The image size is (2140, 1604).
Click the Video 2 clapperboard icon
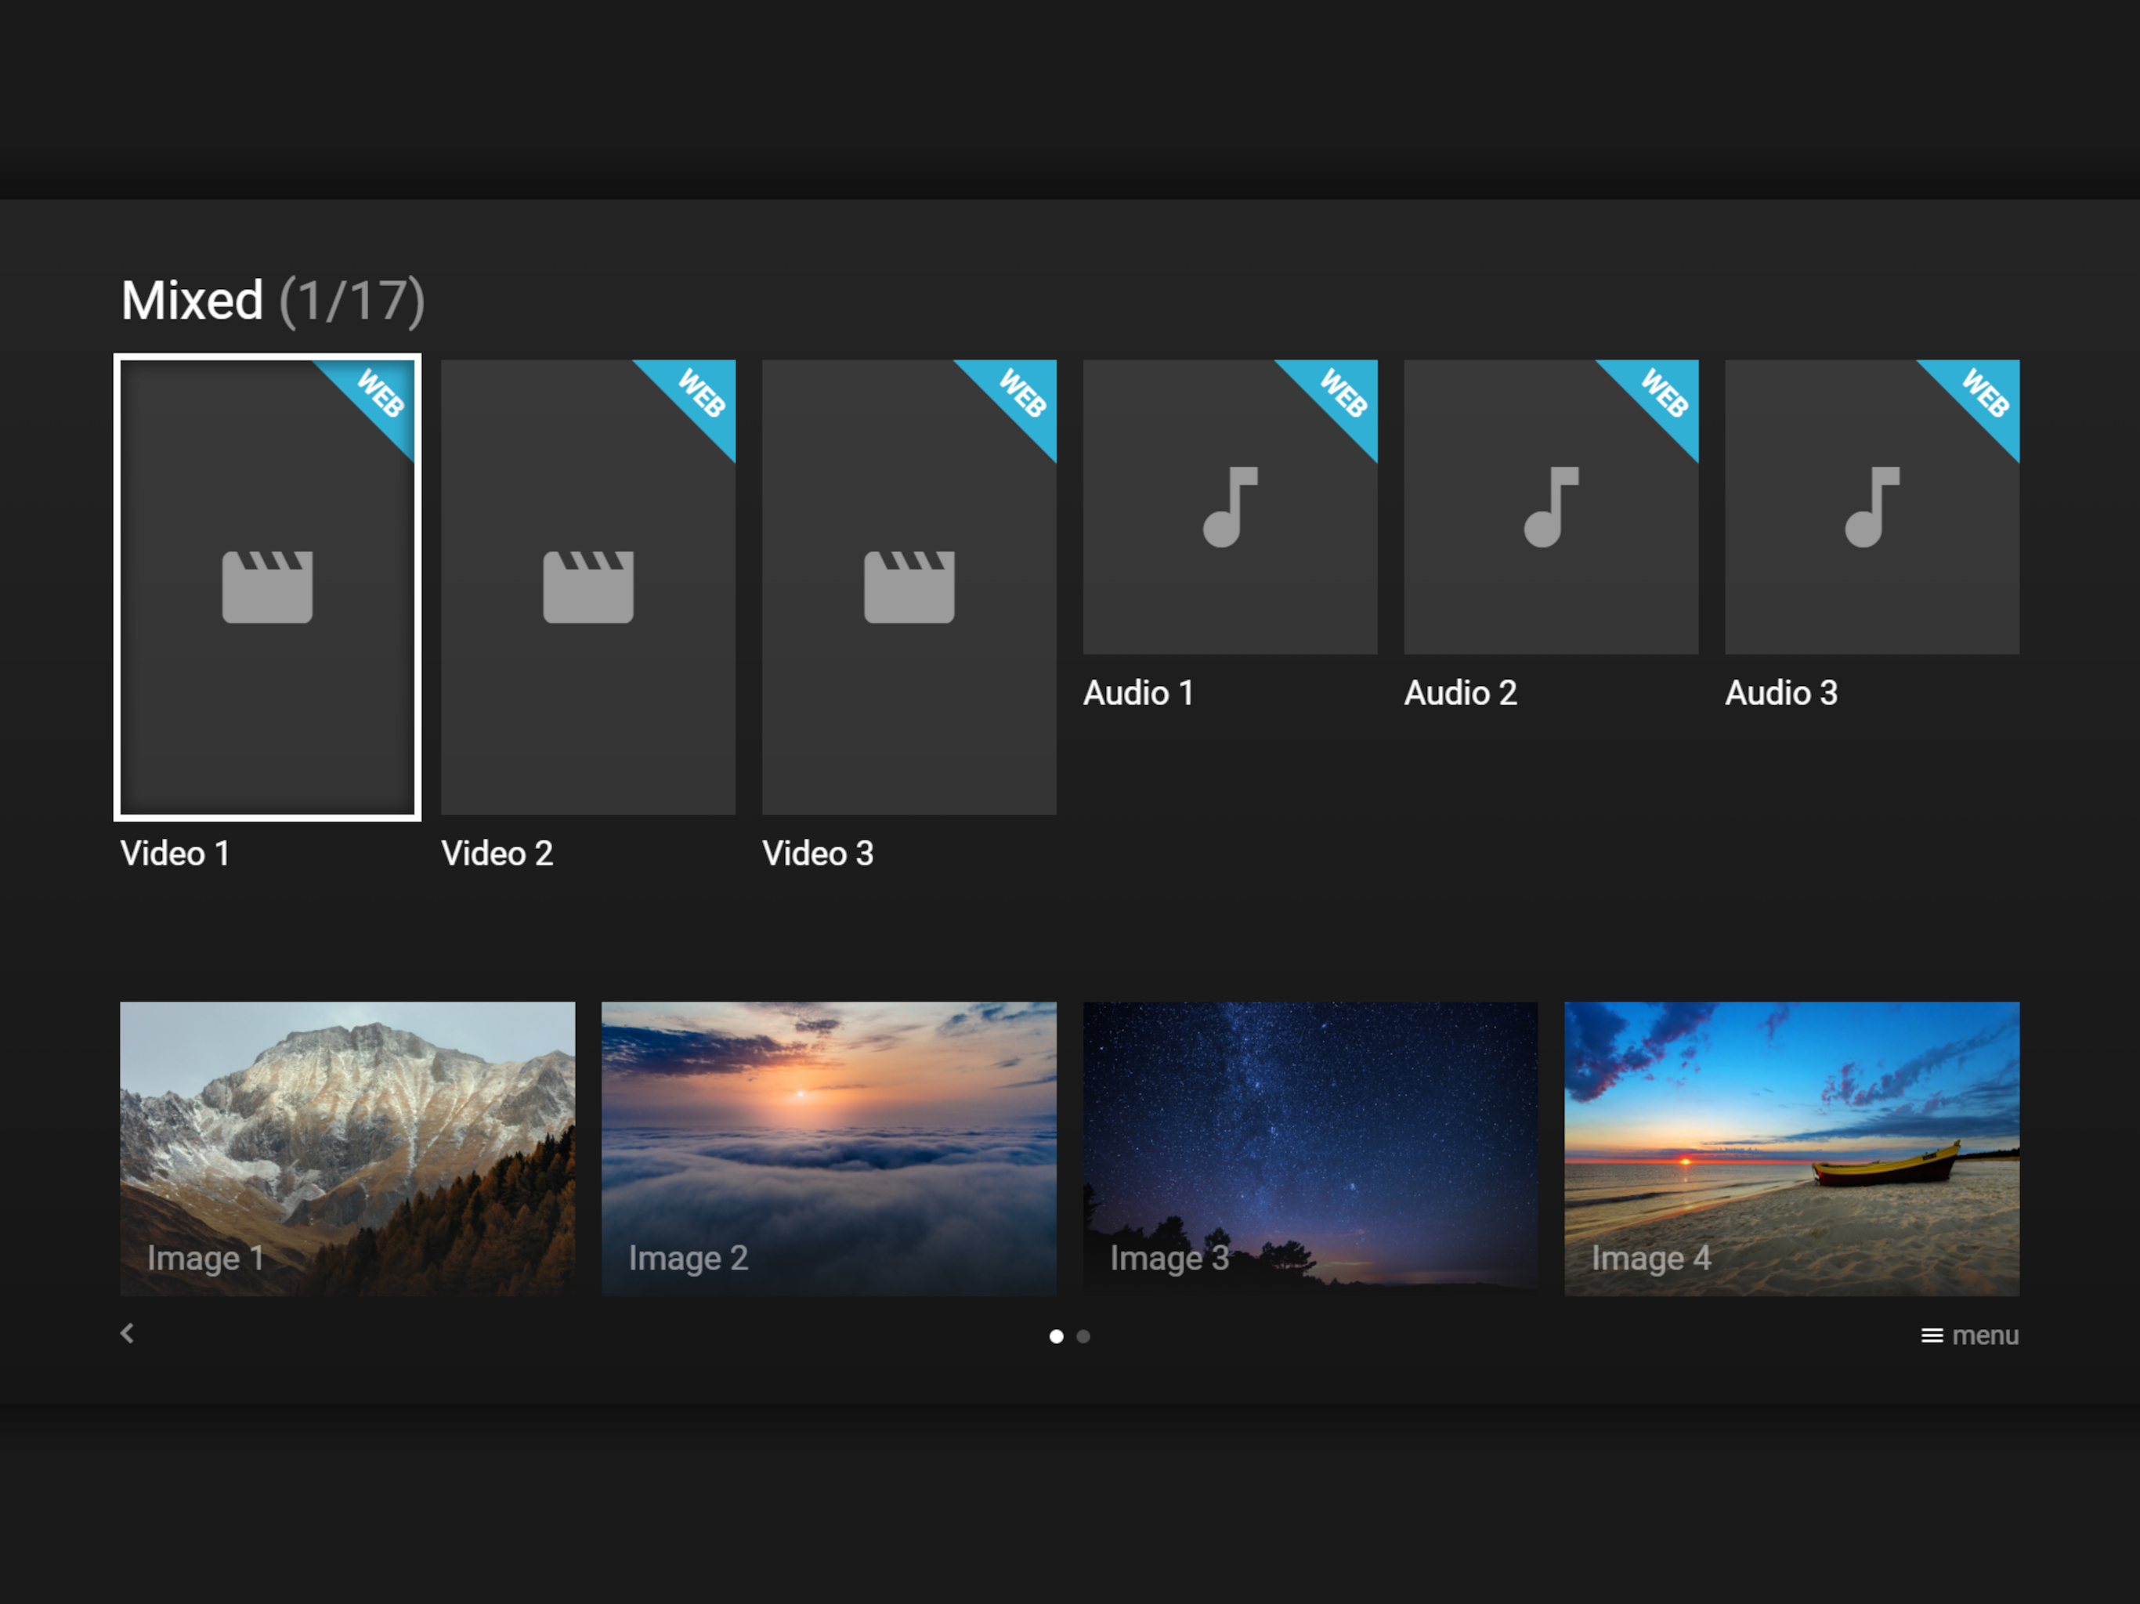pyautogui.click(x=588, y=587)
